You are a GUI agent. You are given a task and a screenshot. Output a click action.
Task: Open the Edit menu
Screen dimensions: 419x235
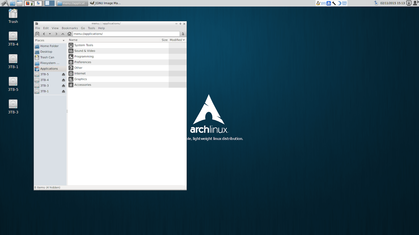coord(46,28)
